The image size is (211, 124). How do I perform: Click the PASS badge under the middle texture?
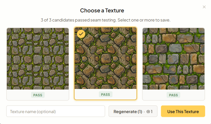coord(106,95)
